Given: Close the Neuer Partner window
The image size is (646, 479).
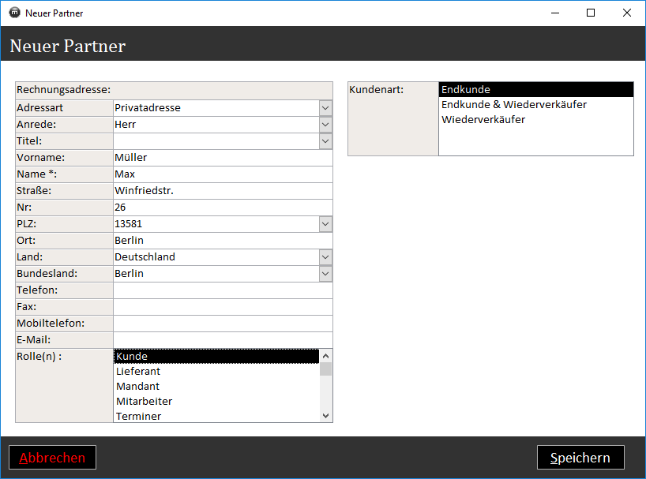Looking at the screenshot, I should coord(627,13).
